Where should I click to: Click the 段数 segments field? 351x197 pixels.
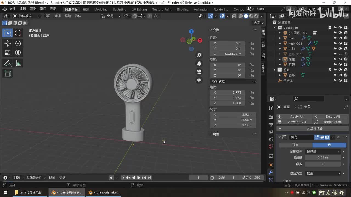pyautogui.click(x=323, y=164)
